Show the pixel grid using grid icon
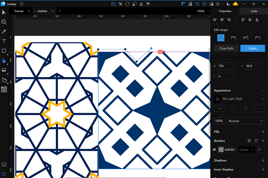Screen dimensions: 268x178 click(x=217, y=4)
